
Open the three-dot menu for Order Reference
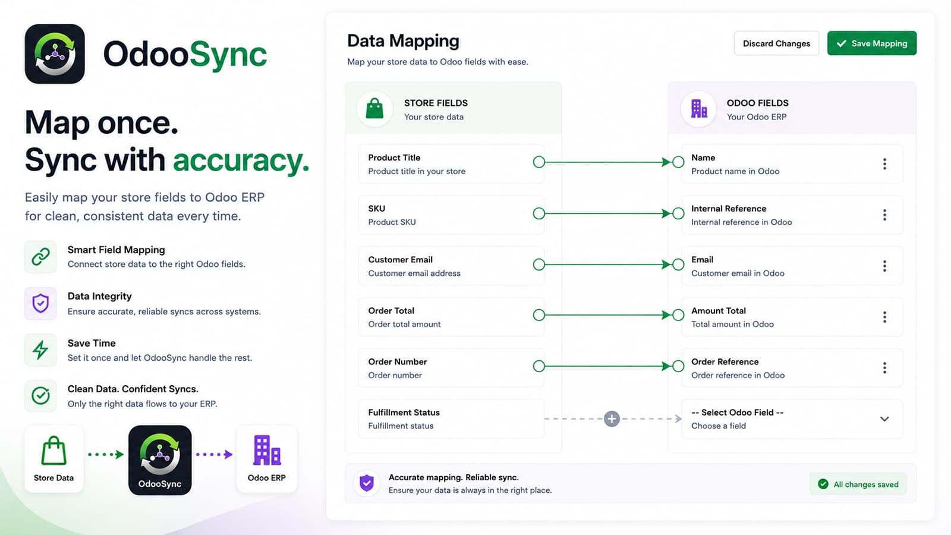pyautogui.click(x=884, y=368)
